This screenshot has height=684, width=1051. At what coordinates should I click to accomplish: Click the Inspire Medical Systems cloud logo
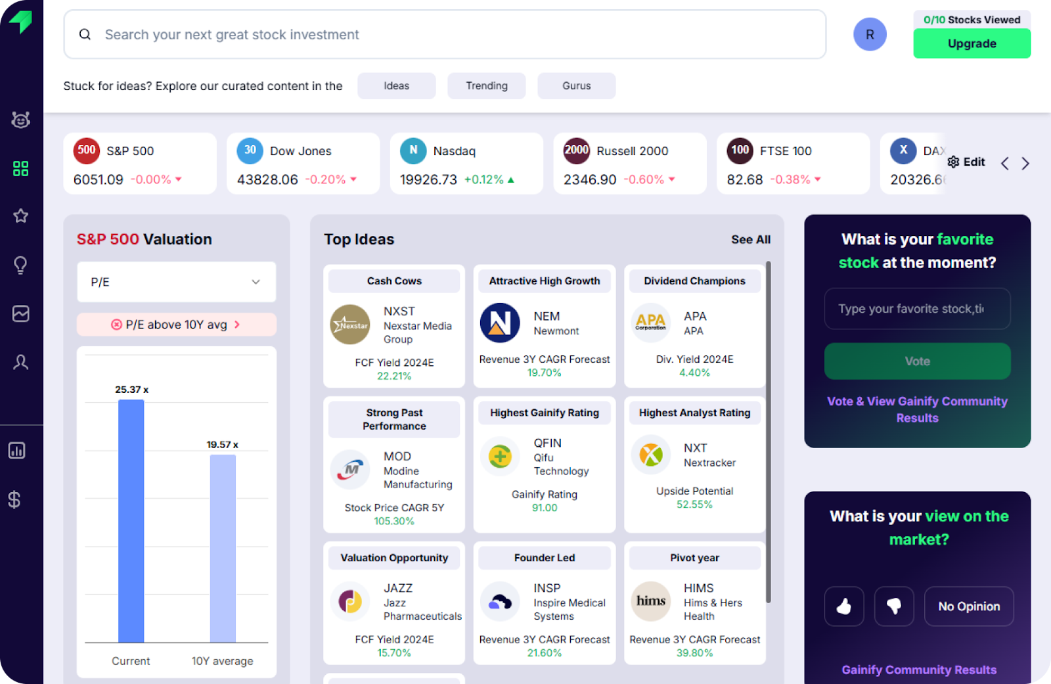500,601
